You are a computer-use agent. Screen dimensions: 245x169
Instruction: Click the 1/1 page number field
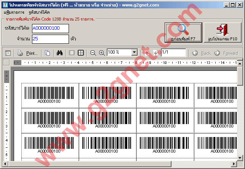coord(173,53)
